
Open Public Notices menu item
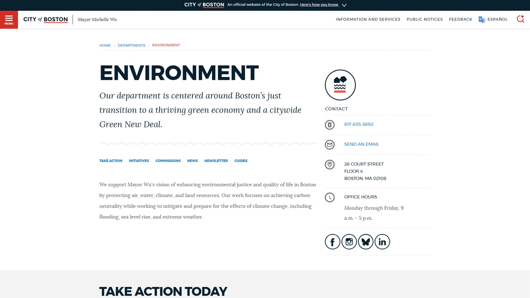[x=424, y=19]
